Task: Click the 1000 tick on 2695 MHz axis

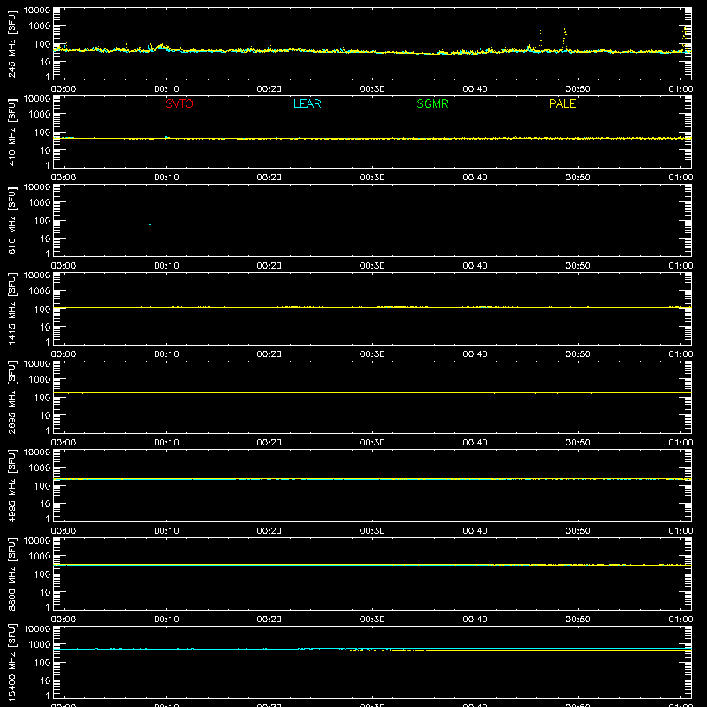Action: coord(40,380)
